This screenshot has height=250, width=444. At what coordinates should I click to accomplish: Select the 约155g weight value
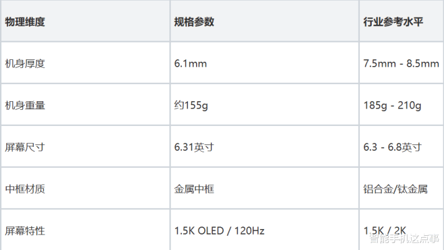pyautogui.click(x=191, y=106)
